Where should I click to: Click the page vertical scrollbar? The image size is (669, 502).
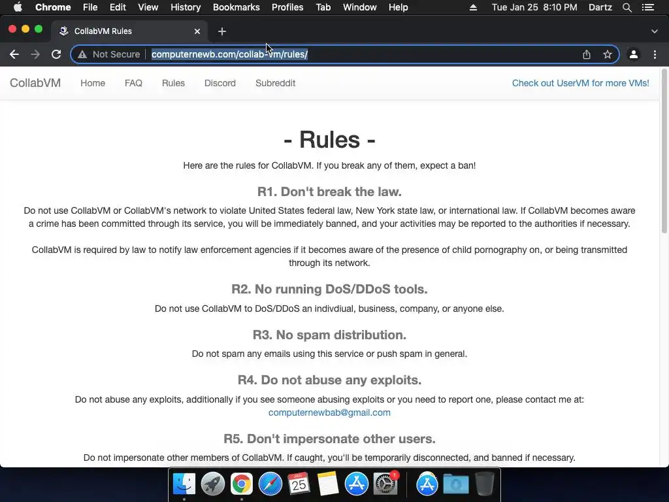664,152
